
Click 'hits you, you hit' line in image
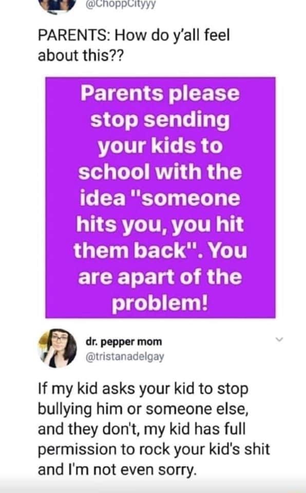click(160, 224)
